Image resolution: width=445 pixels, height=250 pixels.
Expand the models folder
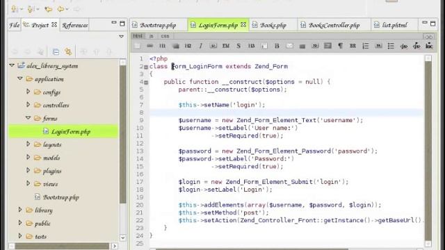tap(28, 157)
